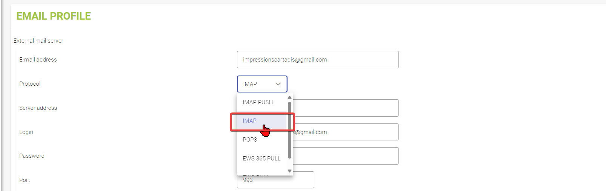This screenshot has width=606, height=191.
Task: Click the Protocol field label
Action: [x=30, y=84]
